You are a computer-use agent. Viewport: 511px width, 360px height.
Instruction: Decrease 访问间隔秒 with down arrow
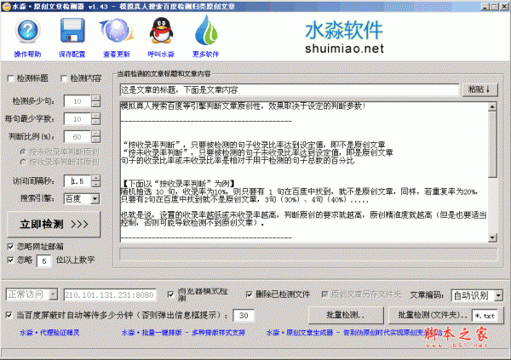pos(95,184)
